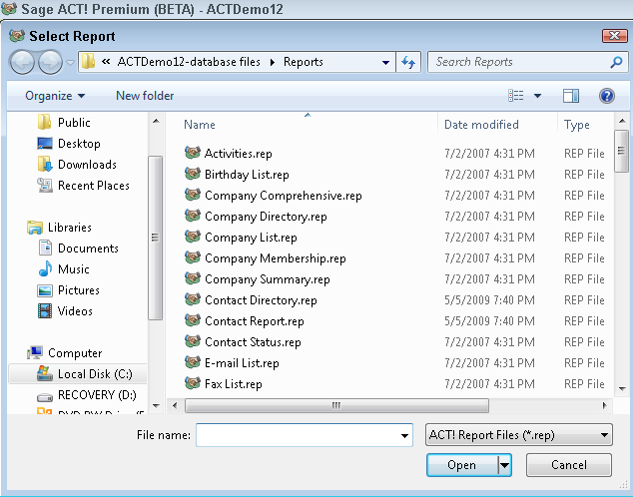Click the Birthday List.rep file icon

coord(193,174)
